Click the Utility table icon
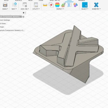This screenshot has width=108, height=108. [36, 5]
